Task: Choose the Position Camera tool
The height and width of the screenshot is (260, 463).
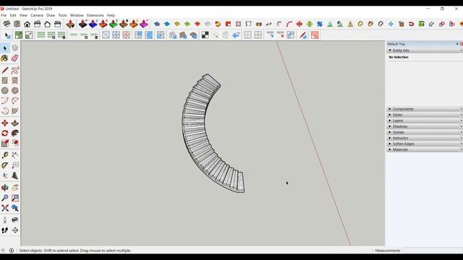Action: click(5, 220)
